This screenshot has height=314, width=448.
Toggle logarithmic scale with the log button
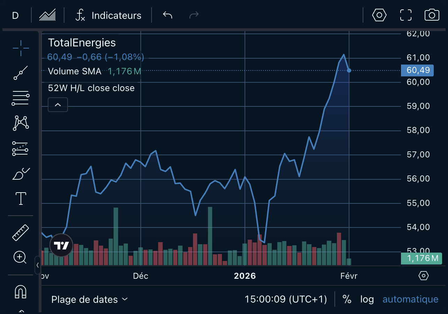[x=367, y=299]
